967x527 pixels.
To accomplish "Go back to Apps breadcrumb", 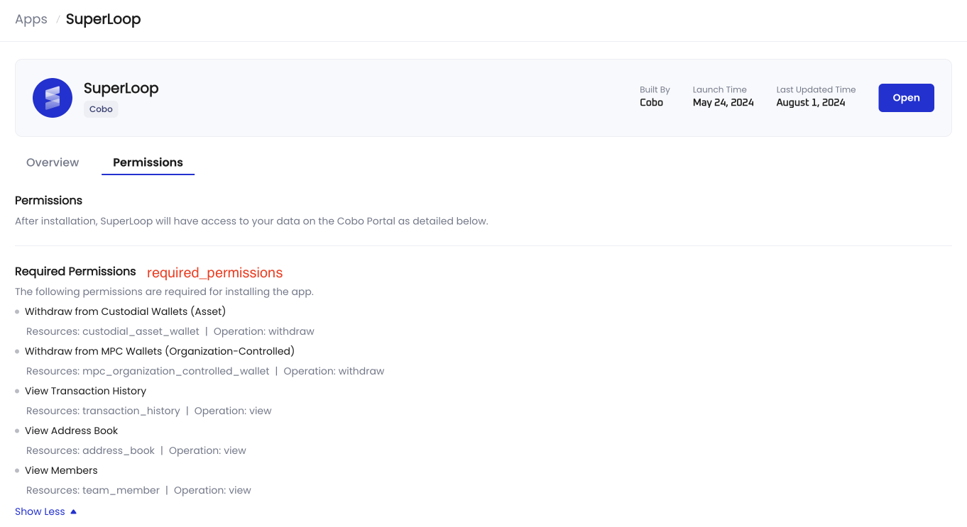I will (31, 19).
